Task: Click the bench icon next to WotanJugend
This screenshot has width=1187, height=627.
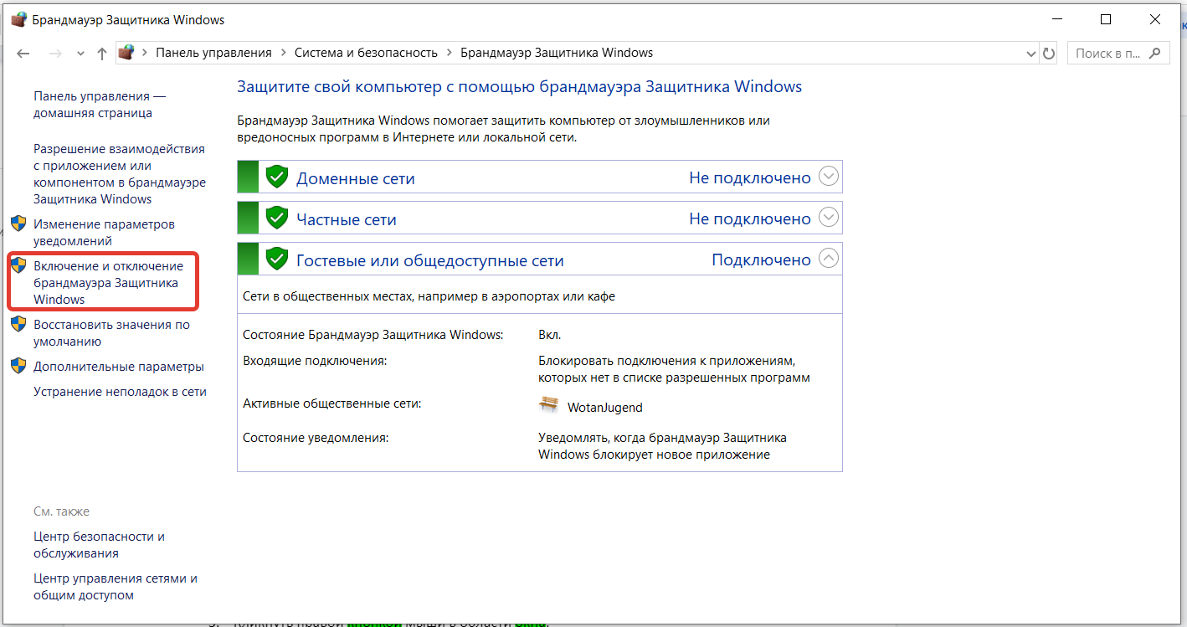Action: coord(548,404)
